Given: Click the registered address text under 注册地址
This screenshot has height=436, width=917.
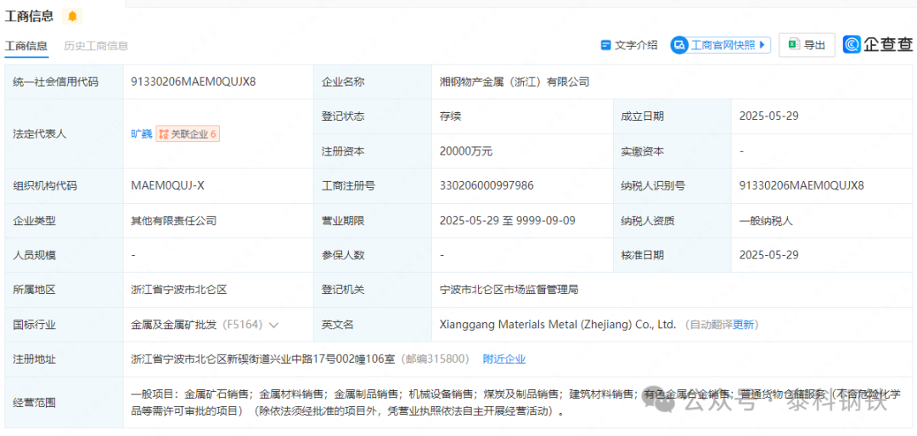Looking at the screenshot, I should 263,359.
